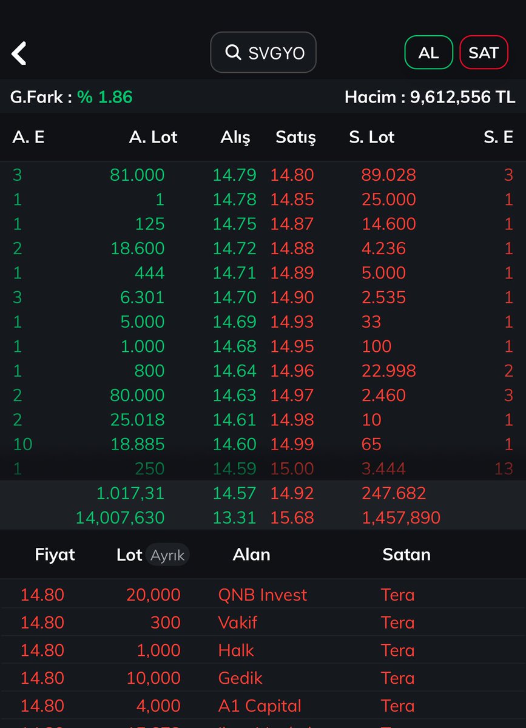Image resolution: width=526 pixels, height=728 pixels.
Task: Select bid lot 800
Action: pyautogui.click(x=149, y=371)
